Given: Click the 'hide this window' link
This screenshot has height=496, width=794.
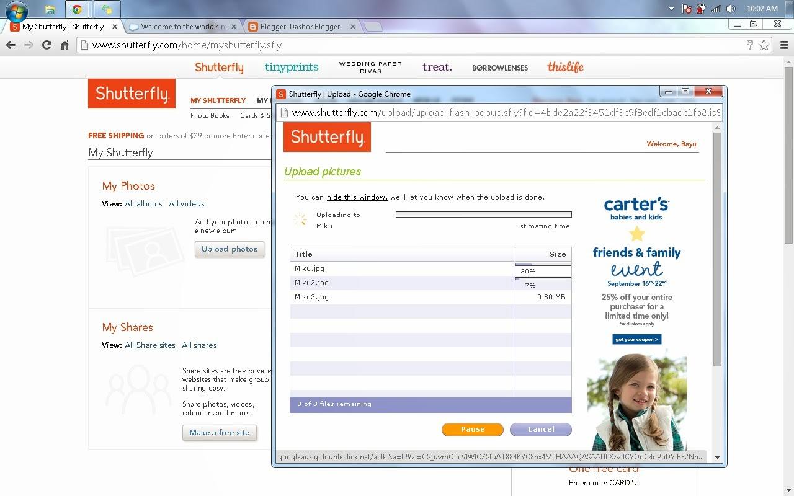Looking at the screenshot, I should click(x=357, y=197).
